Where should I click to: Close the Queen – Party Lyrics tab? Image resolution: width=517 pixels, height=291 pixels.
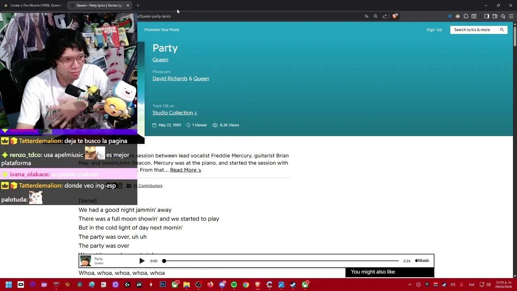point(128,5)
